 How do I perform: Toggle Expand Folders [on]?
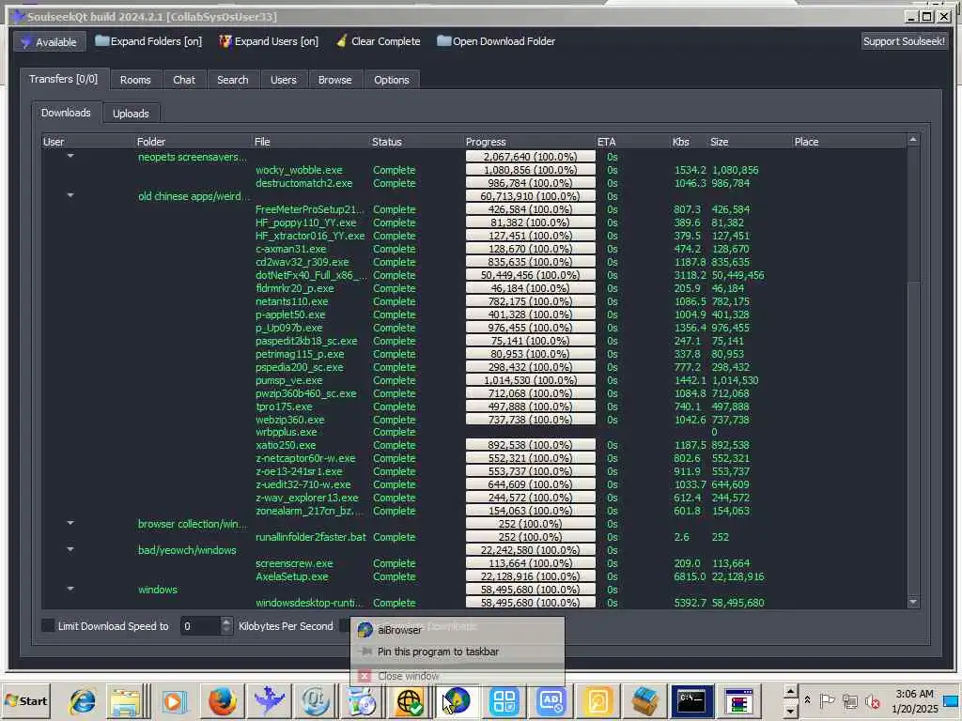tap(148, 41)
